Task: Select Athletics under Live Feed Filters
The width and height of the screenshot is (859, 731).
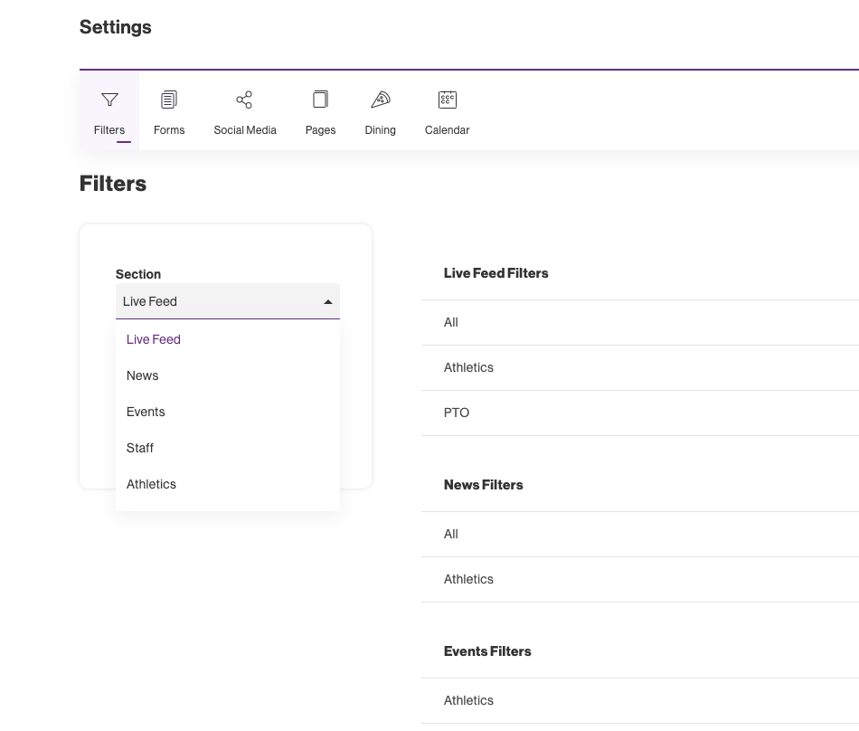Action: point(468,367)
